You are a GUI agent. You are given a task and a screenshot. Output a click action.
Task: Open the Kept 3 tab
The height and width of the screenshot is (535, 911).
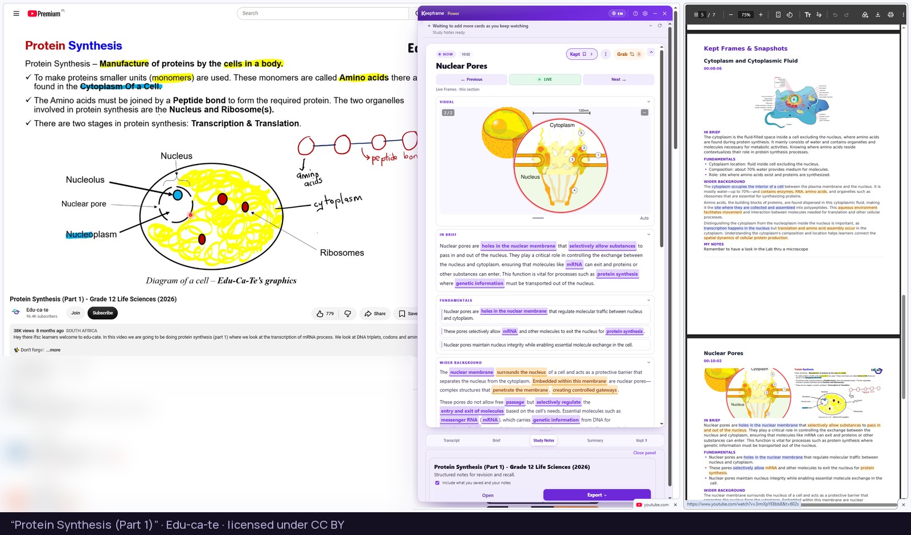[642, 441]
